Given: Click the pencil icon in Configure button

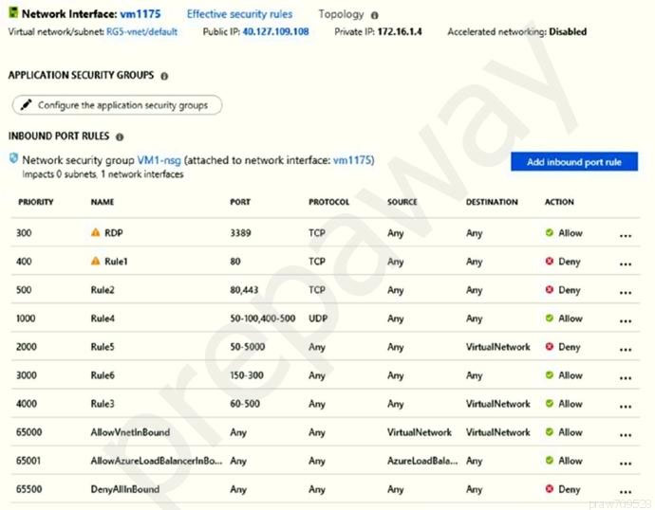Looking at the screenshot, I should pyautogui.click(x=26, y=104).
